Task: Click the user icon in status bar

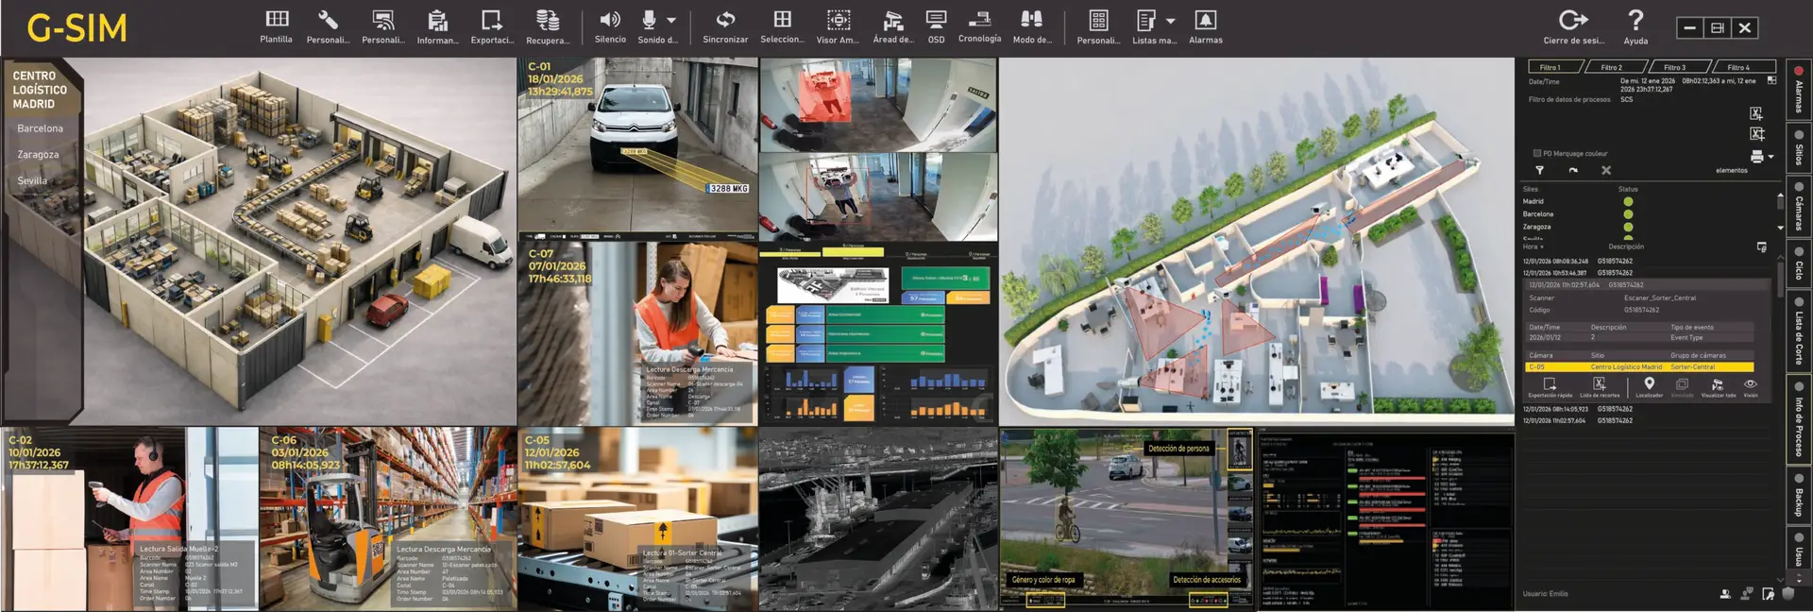Action: [1725, 594]
